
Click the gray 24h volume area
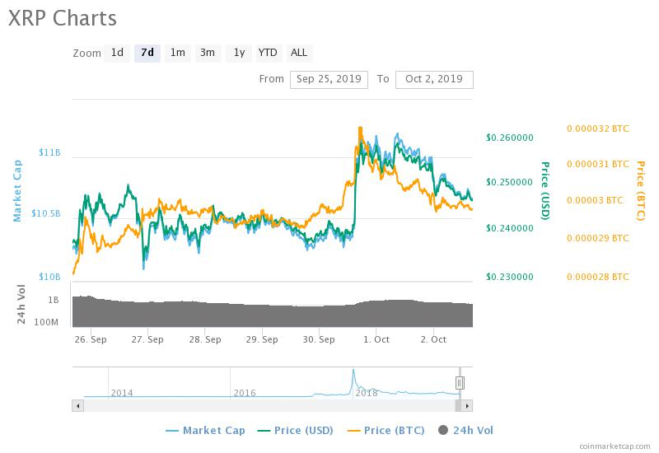[273, 315]
